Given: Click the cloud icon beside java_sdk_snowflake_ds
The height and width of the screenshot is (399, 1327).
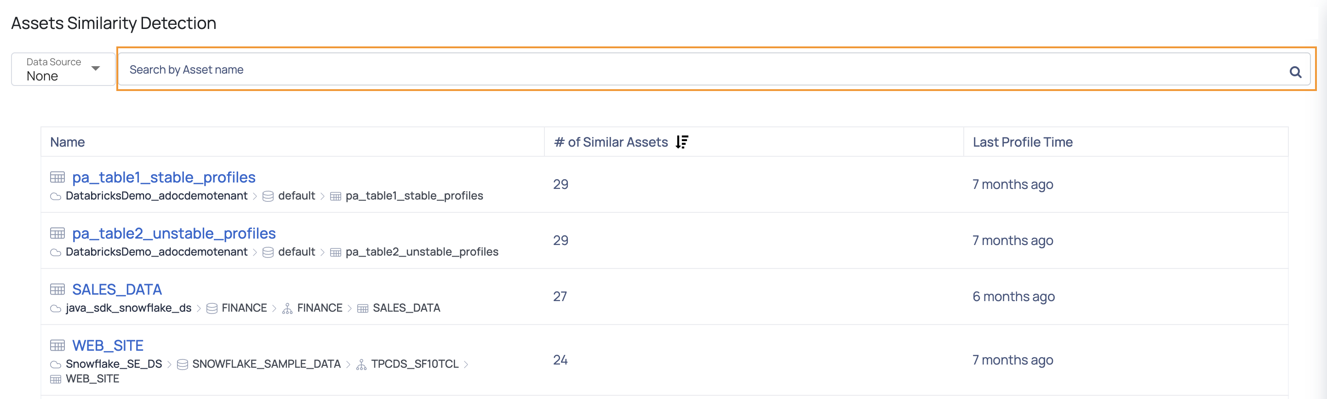Looking at the screenshot, I should pyautogui.click(x=56, y=308).
